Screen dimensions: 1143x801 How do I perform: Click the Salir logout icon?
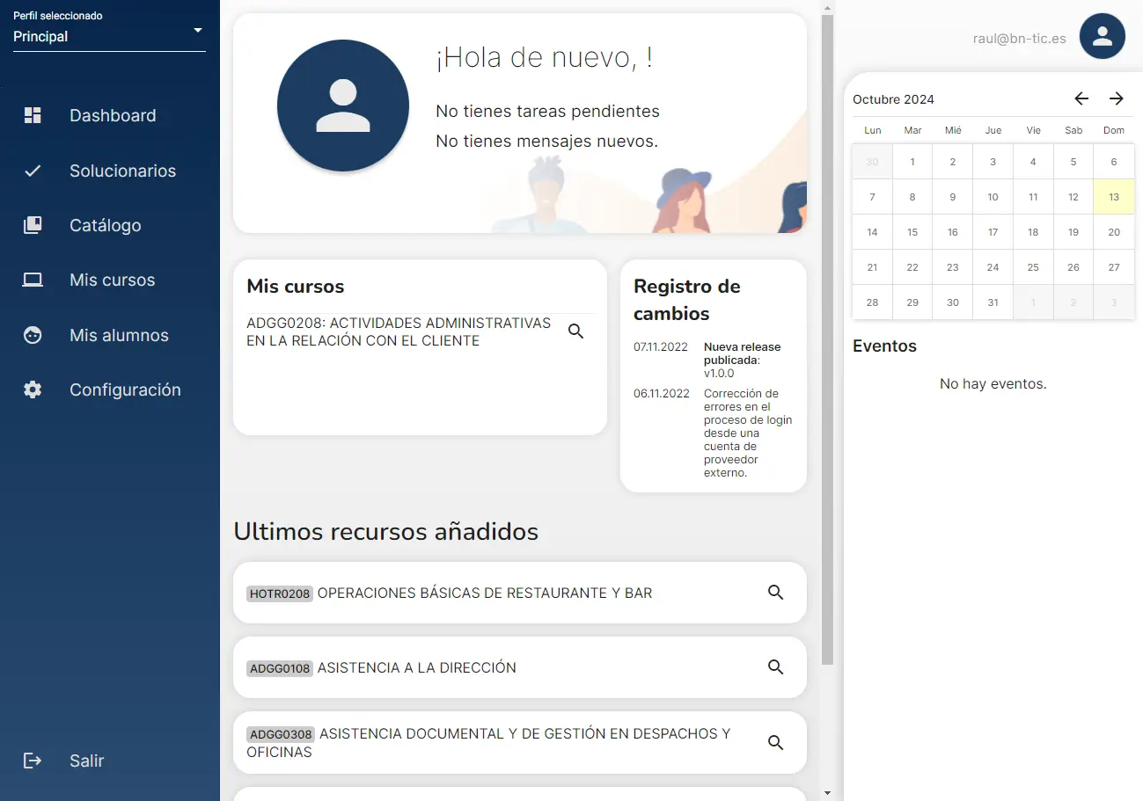33,761
